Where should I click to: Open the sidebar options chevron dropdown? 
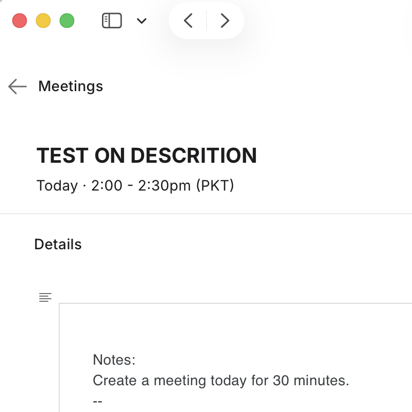pyautogui.click(x=142, y=21)
